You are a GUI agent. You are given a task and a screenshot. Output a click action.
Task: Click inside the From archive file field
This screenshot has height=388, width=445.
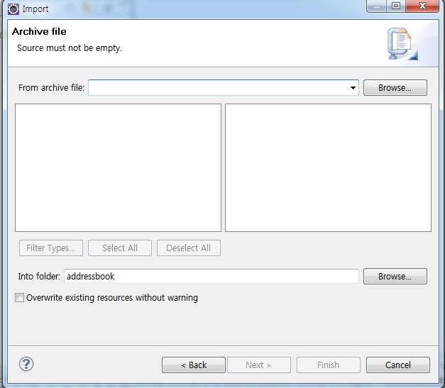tap(217, 88)
